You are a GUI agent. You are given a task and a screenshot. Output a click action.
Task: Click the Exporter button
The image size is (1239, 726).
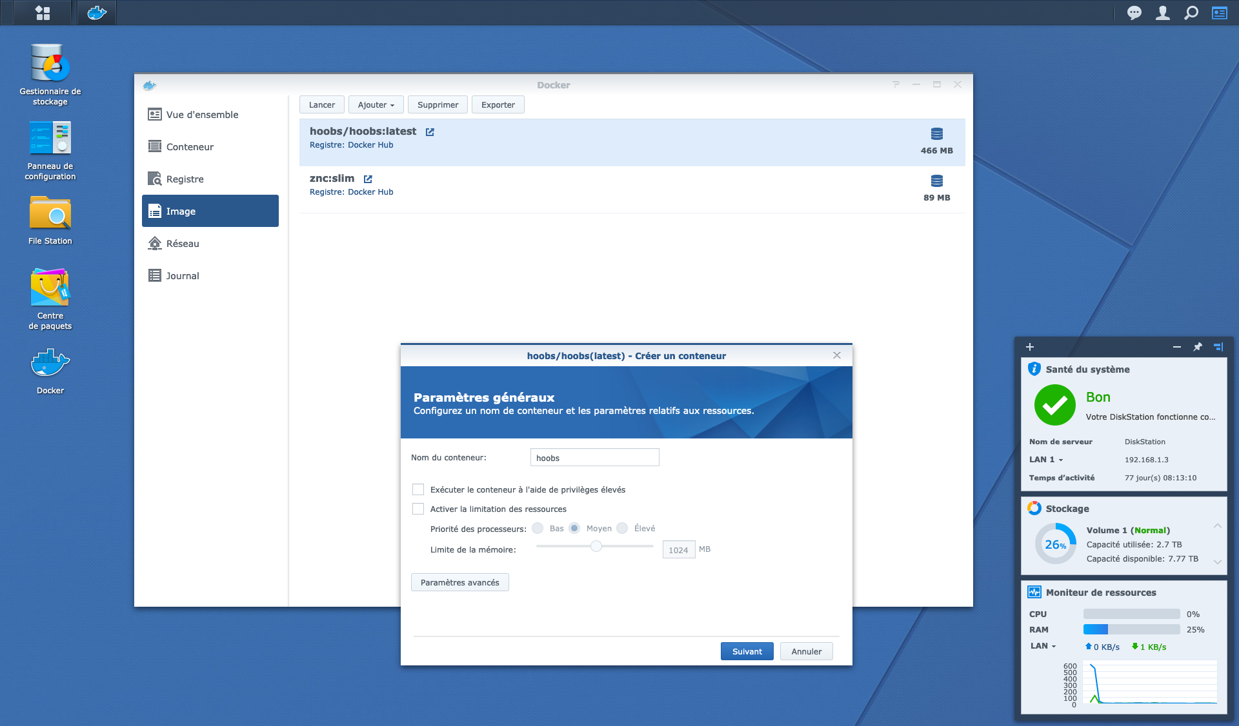pyautogui.click(x=498, y=104)
